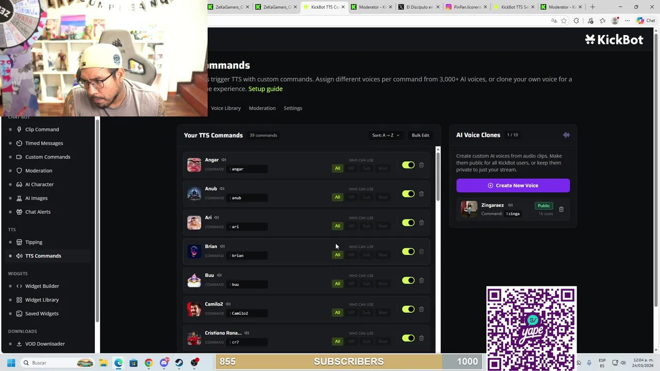
Task: Open AI Character in the sidebar
Action: click(39, 184)
